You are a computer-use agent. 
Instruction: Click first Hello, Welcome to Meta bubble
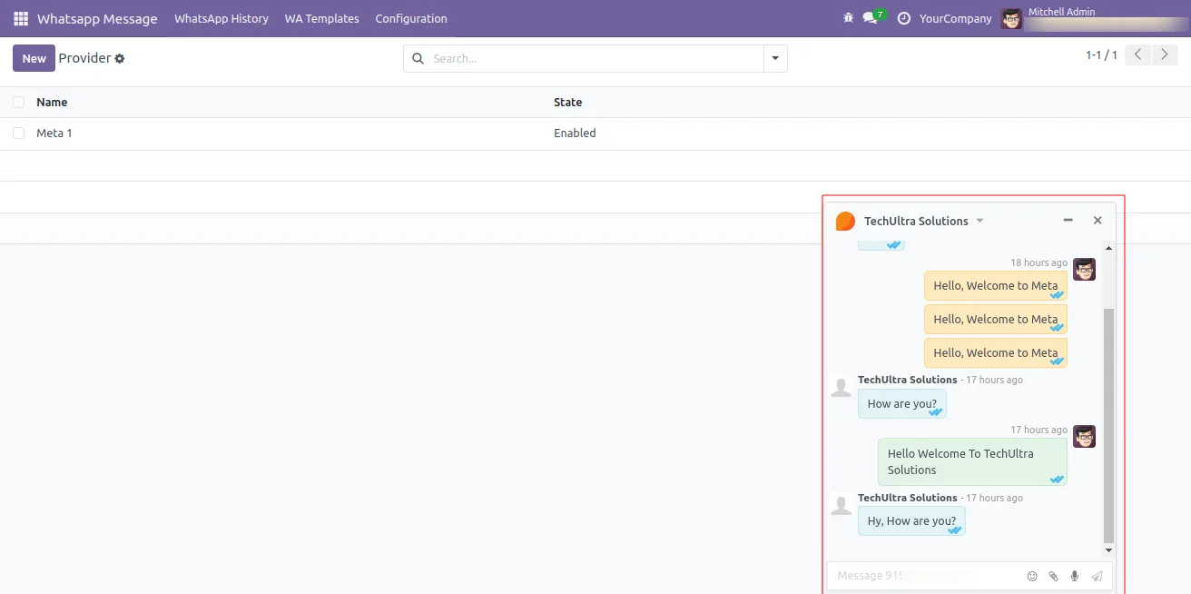coord(996,285)
